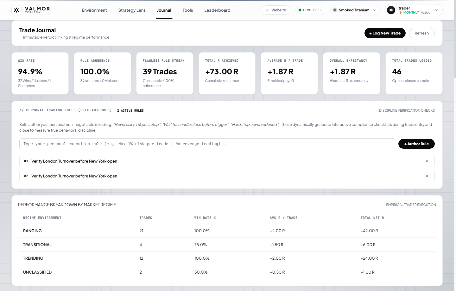
Task: Click the +73.00 R total value
Action: click(222, 72)
